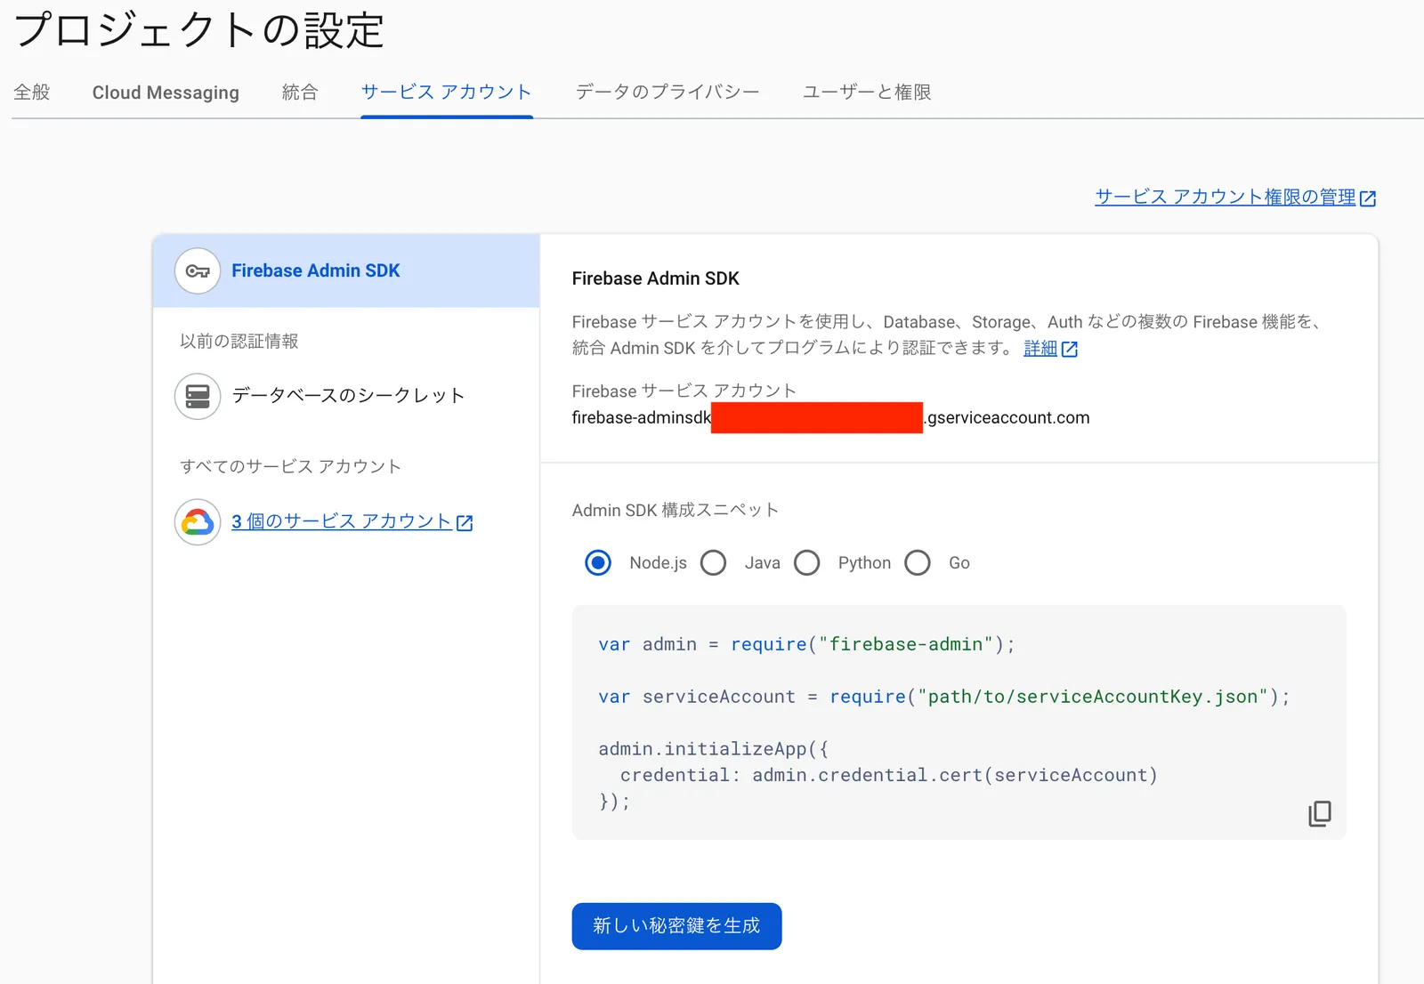Viewport: 1424px width, 984px height.
Task: Open the 詳細 link
Action: coord(1040,348)
